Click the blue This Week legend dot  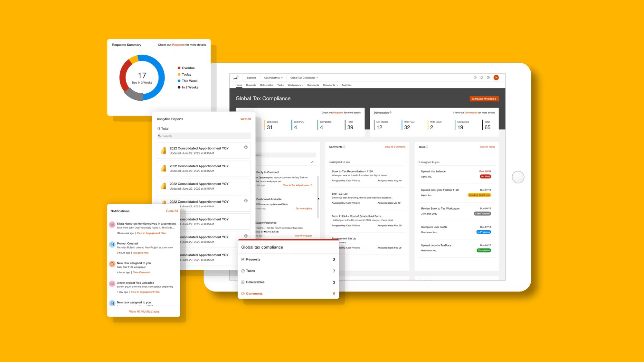coord(179,81)
